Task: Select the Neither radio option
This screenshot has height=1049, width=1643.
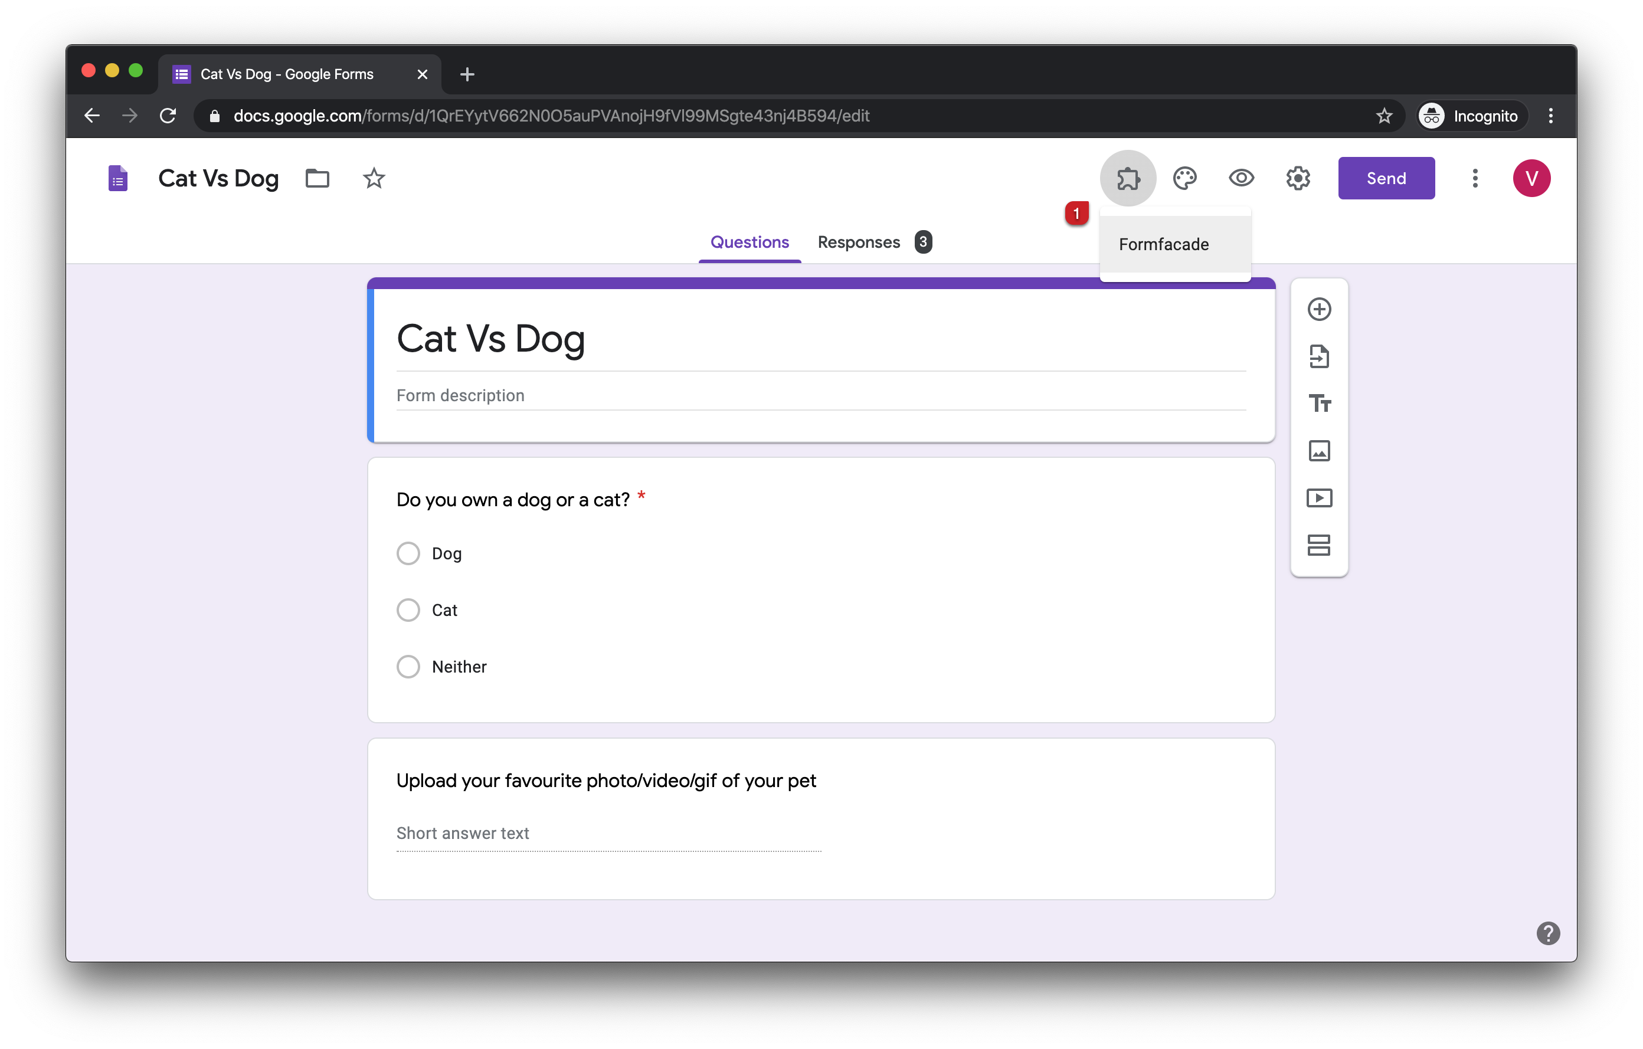Action: pos(408,666)
